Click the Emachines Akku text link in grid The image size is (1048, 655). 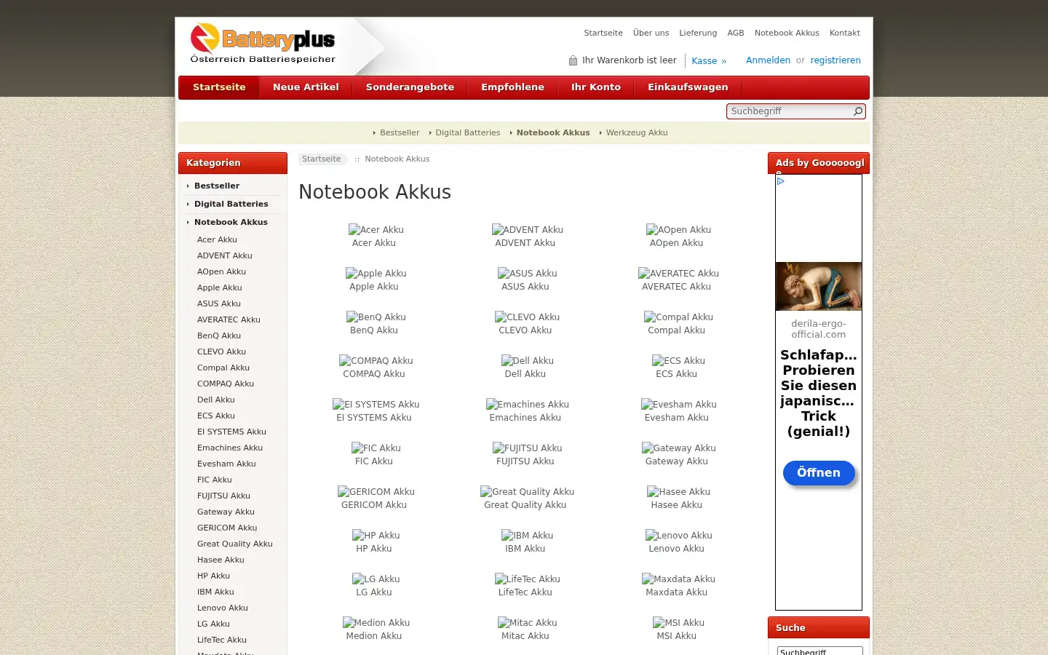coord(525,418)
